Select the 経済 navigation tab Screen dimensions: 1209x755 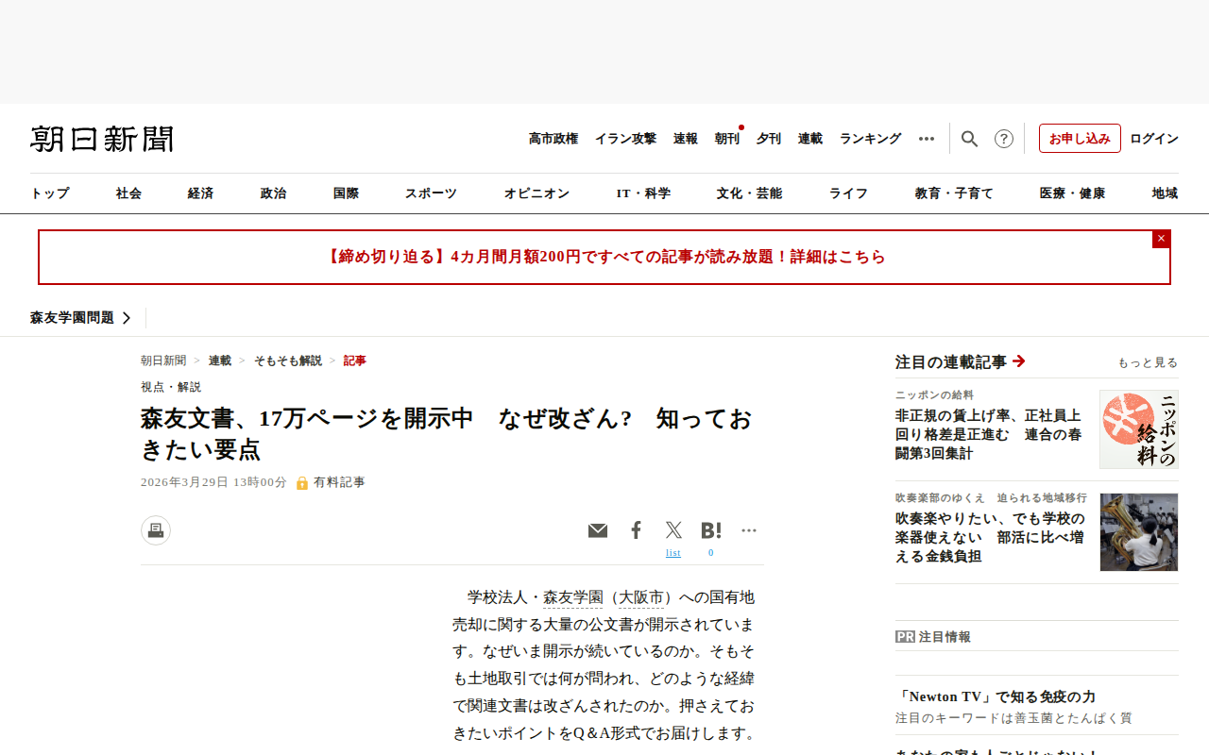(200, 193)
